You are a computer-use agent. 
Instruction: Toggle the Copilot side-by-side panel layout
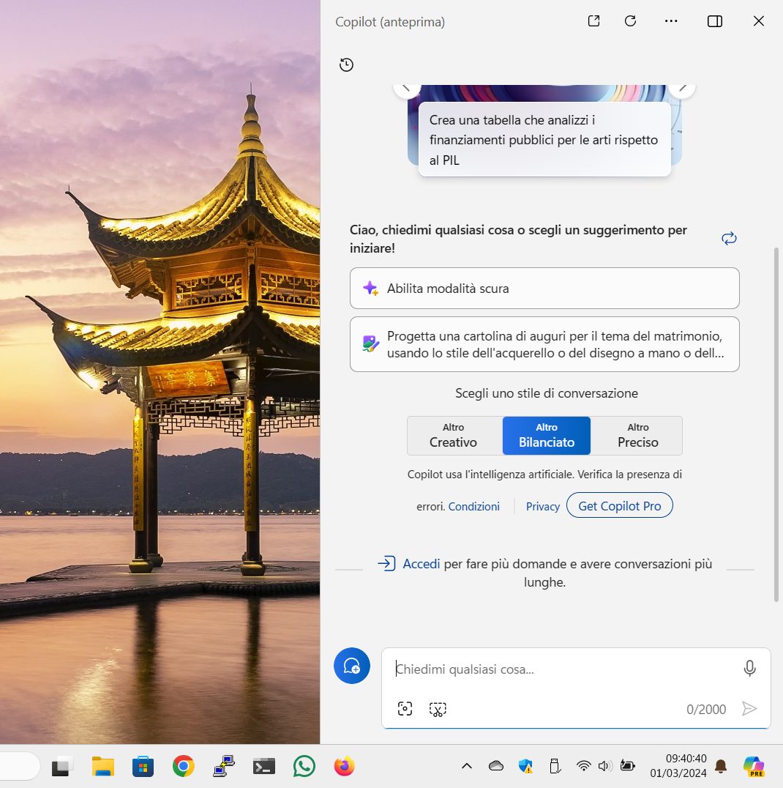pos(715,21)
